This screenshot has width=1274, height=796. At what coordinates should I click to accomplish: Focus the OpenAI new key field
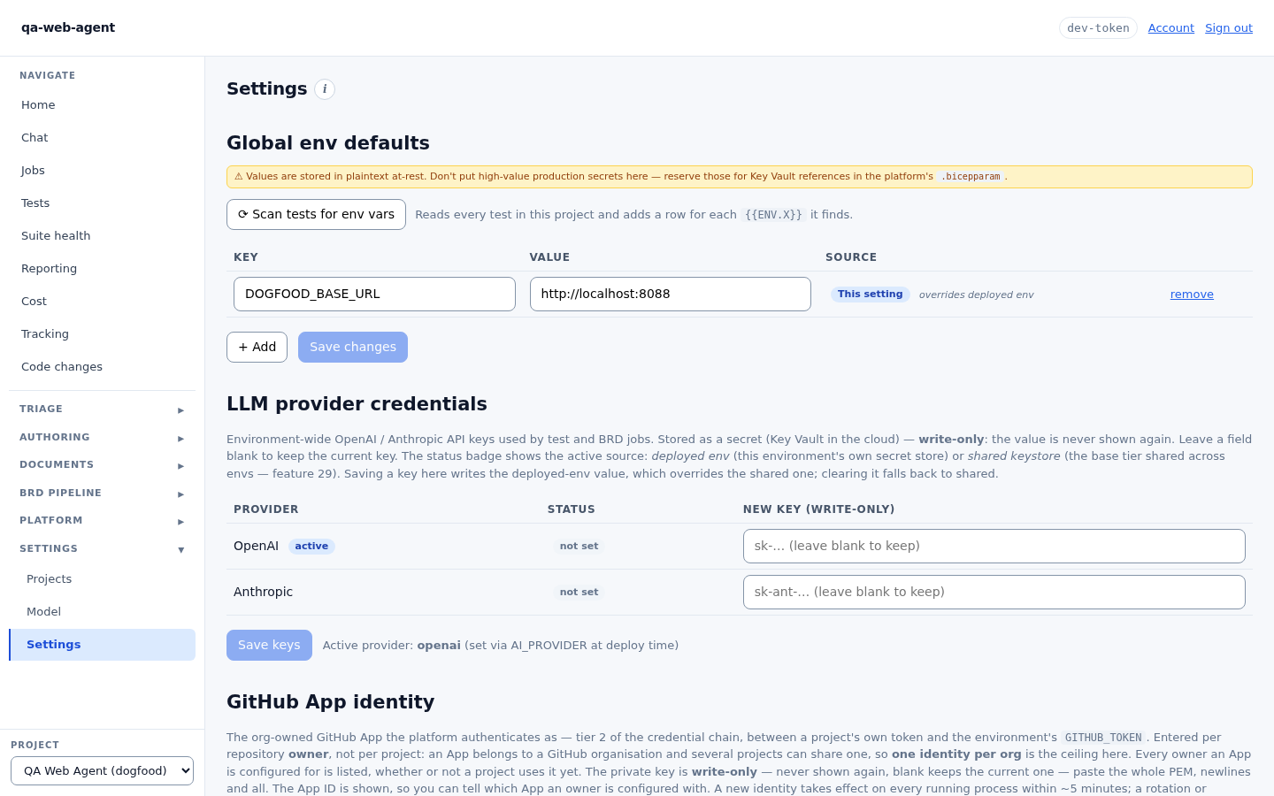point(994,547)
